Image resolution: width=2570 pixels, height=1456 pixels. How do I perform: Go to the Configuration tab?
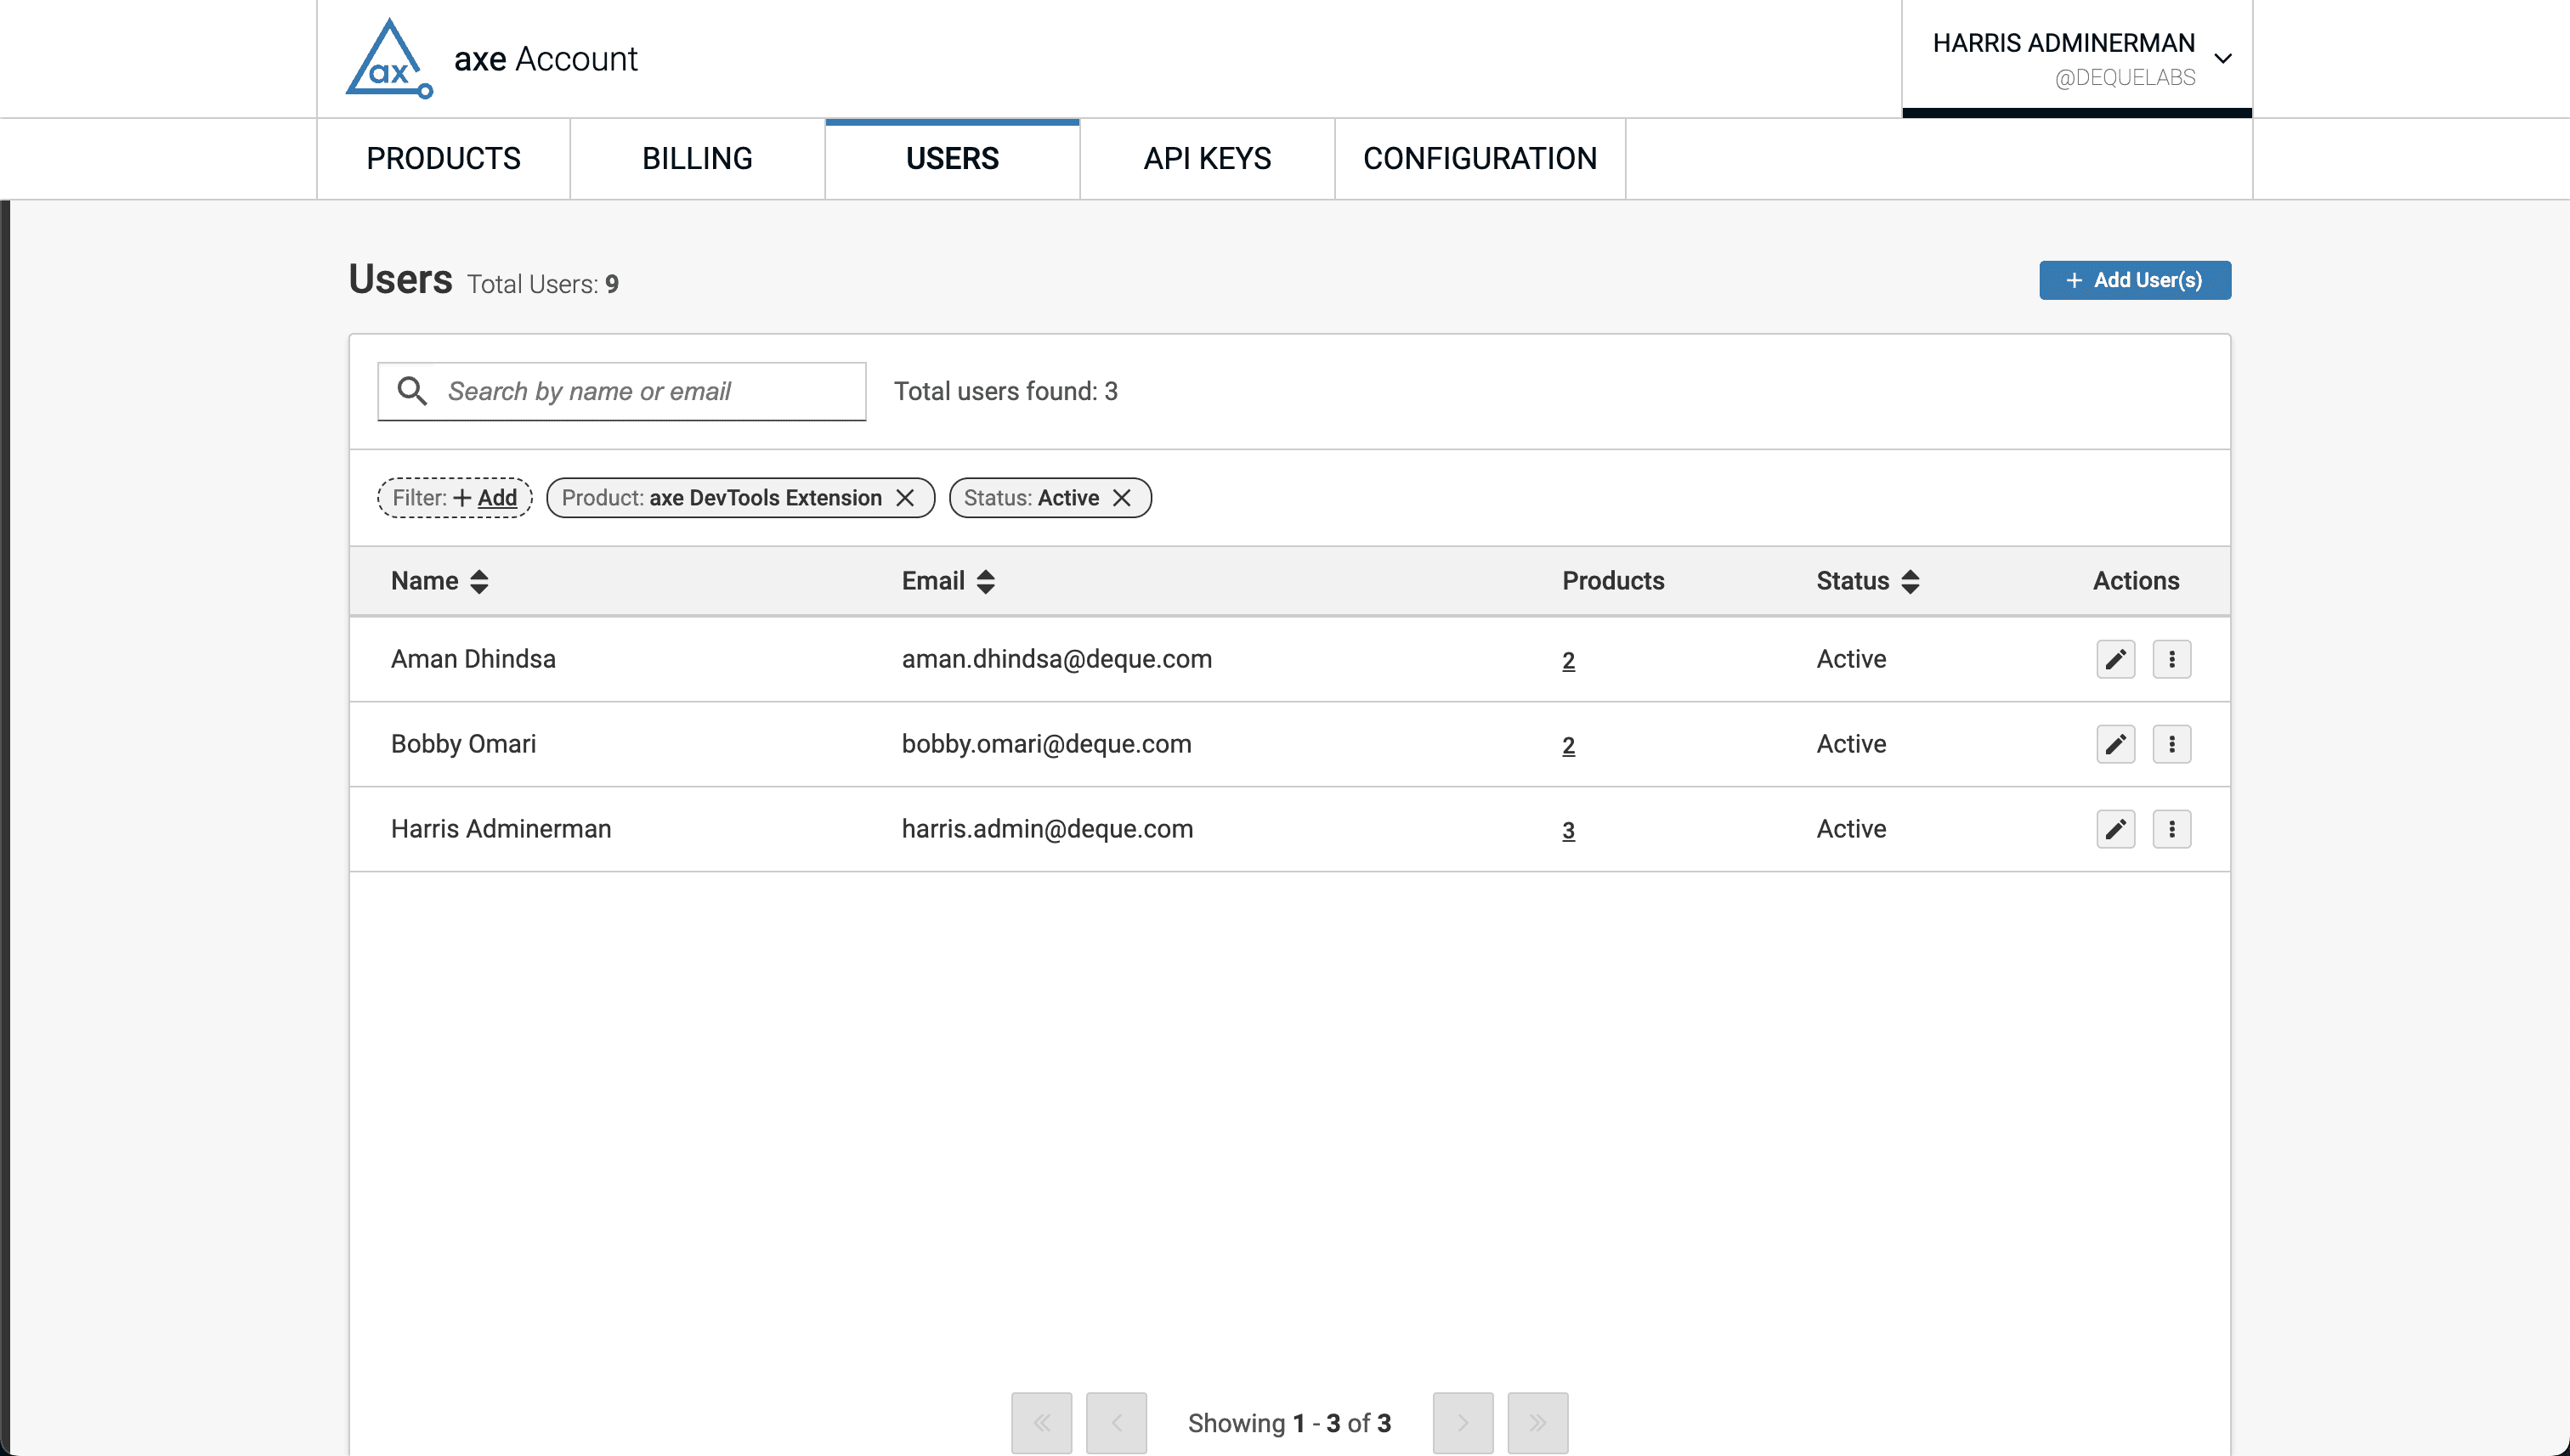pyautogui.click(x=1479, y=158)
